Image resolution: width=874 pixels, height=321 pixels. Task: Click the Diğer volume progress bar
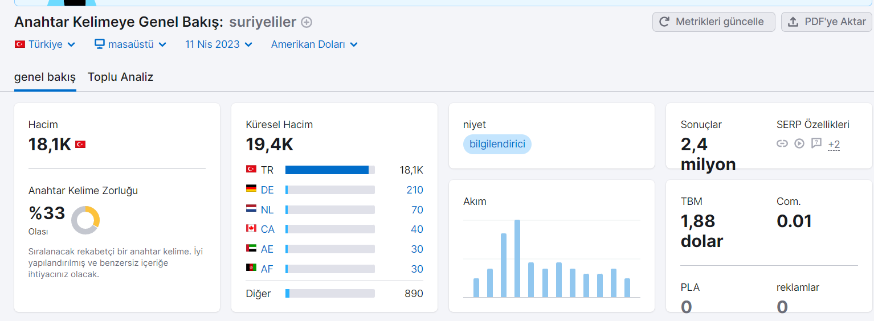click(x=330, y=293)
